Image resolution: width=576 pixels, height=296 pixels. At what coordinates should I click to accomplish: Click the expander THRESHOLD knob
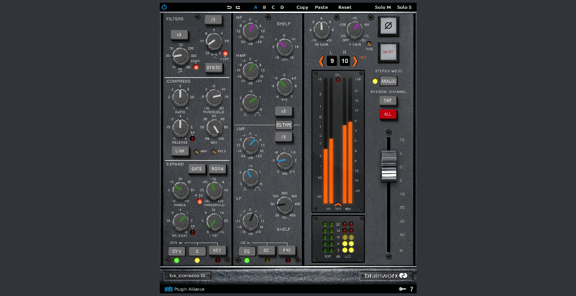pos(214,190)
